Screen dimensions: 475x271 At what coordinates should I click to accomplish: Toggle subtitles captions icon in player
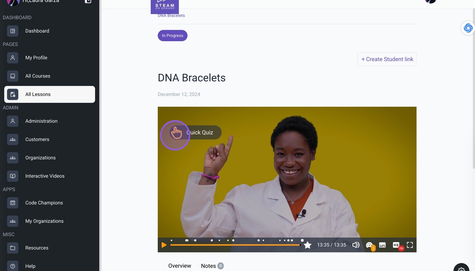pos(382,245)
